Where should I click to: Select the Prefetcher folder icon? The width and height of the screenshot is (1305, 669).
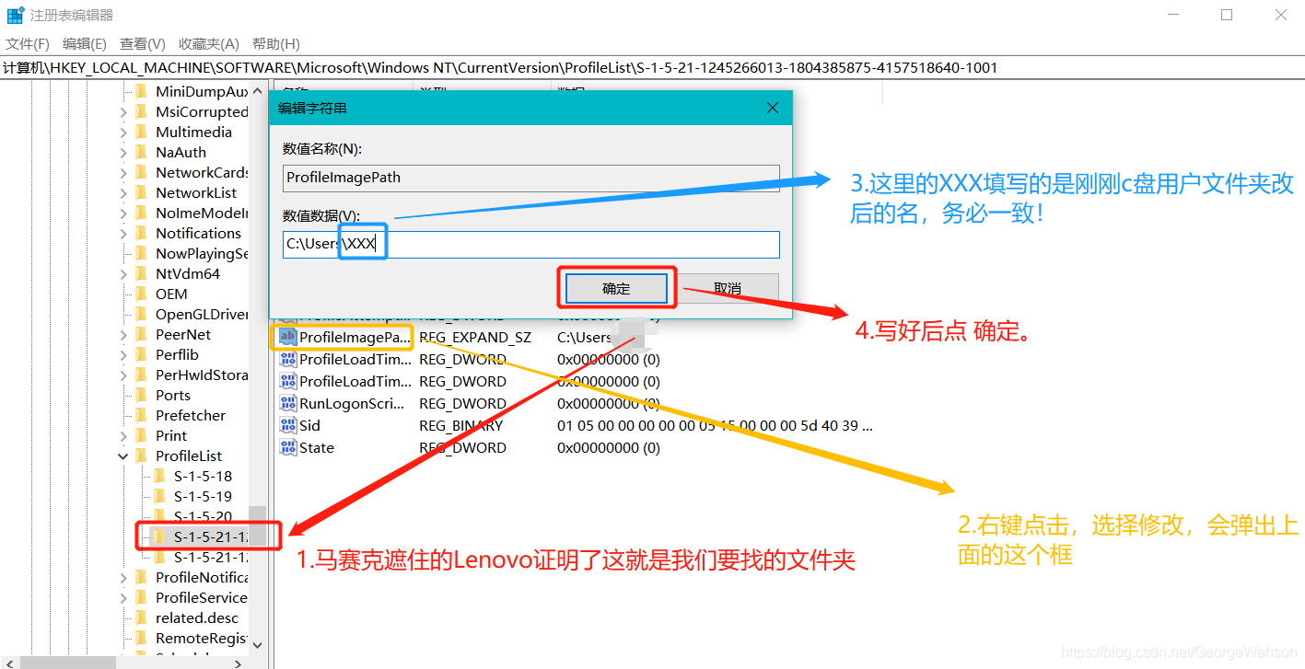click(141, 415)
